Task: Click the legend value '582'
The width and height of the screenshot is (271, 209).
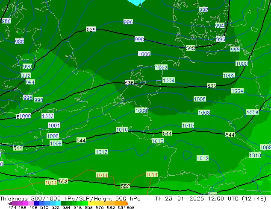Action: tap(111, 207)
